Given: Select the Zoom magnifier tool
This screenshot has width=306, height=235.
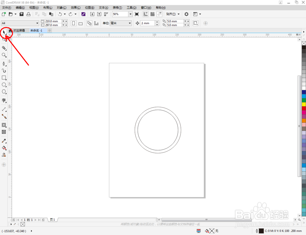Looking at the screenshot, I should (4, 55).
